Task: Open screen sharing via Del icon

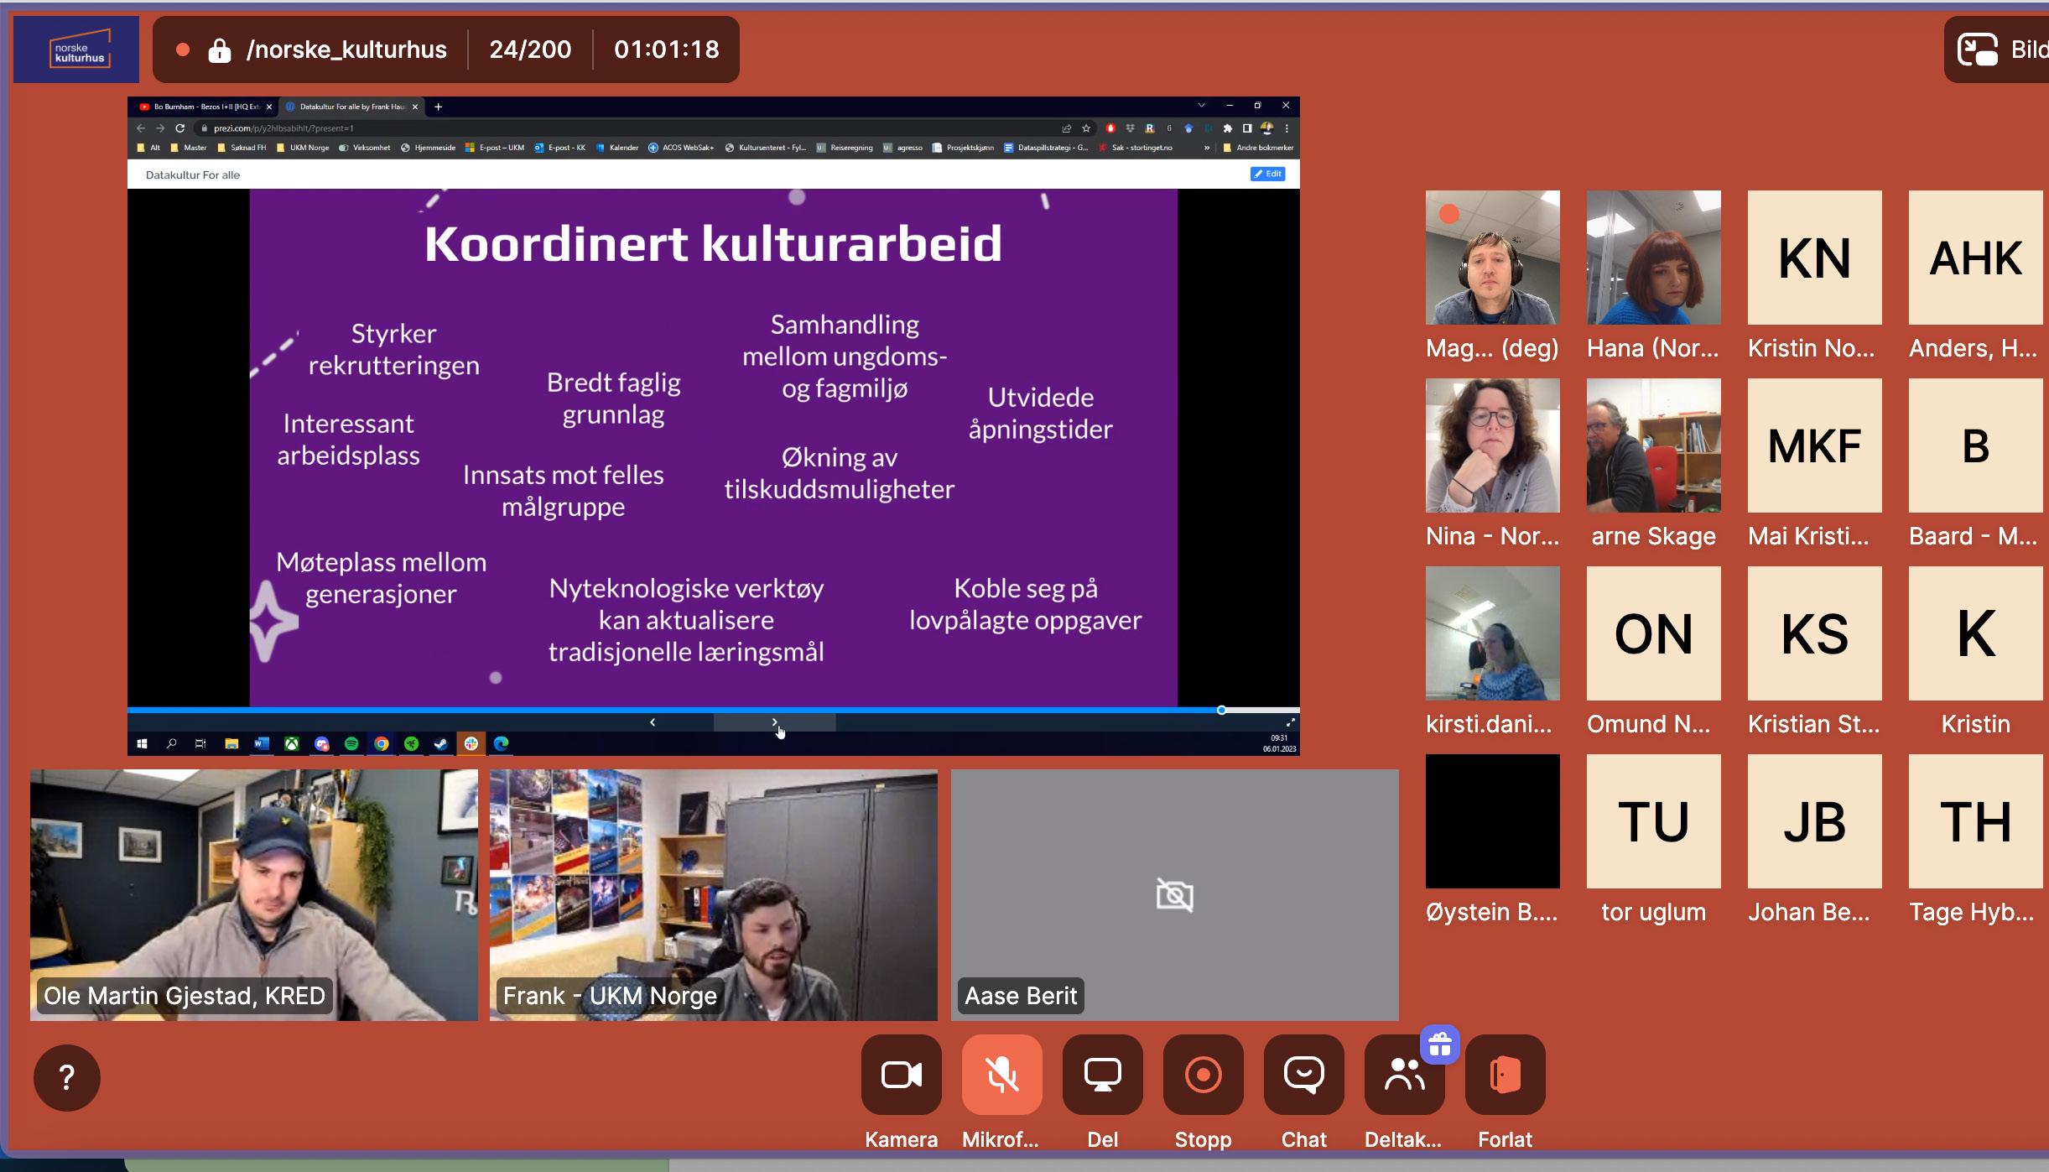Action: point(1102,1074)
